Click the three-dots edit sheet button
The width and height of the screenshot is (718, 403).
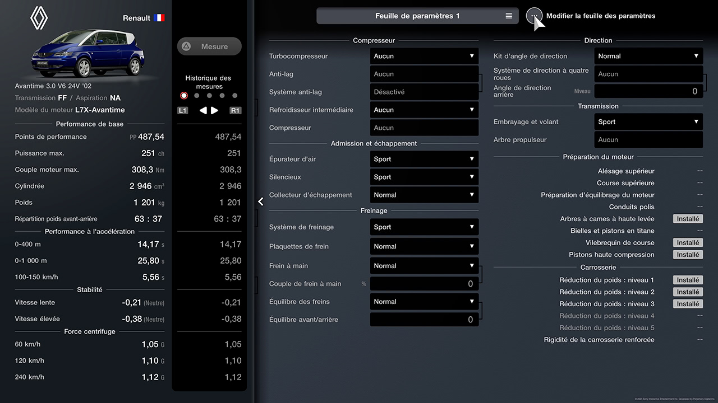click(535, 16)
